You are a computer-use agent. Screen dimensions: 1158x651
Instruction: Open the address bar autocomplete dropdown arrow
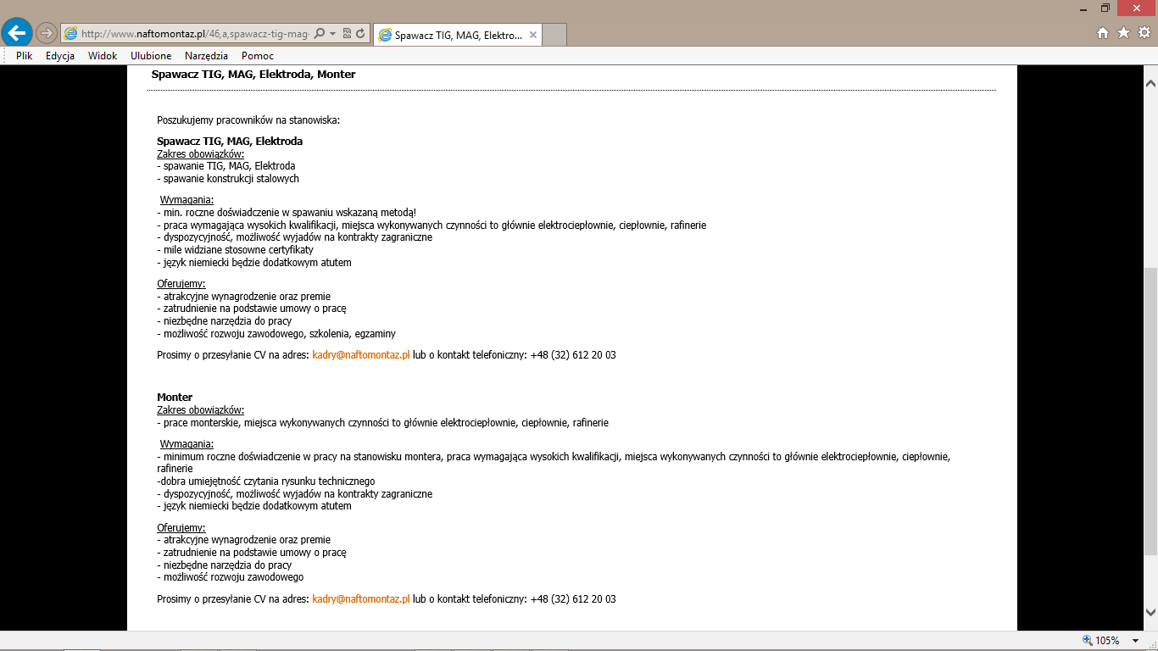tap(332, 34)
